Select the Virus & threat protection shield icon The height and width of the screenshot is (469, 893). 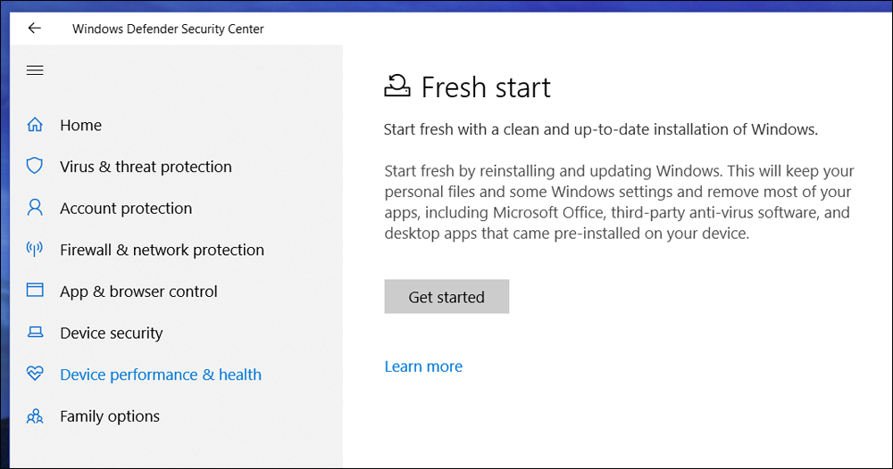pyautogui.click(x=35, y=167)
